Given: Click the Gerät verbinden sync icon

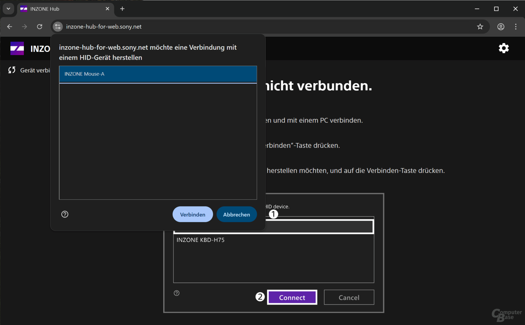Looking at the screenshot, I should click(x=12, y=70).
